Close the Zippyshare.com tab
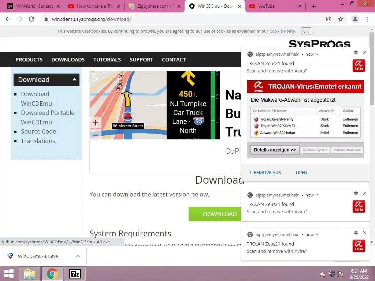The height and width of the screenshot is (281, 375). (x=179, y=7)
